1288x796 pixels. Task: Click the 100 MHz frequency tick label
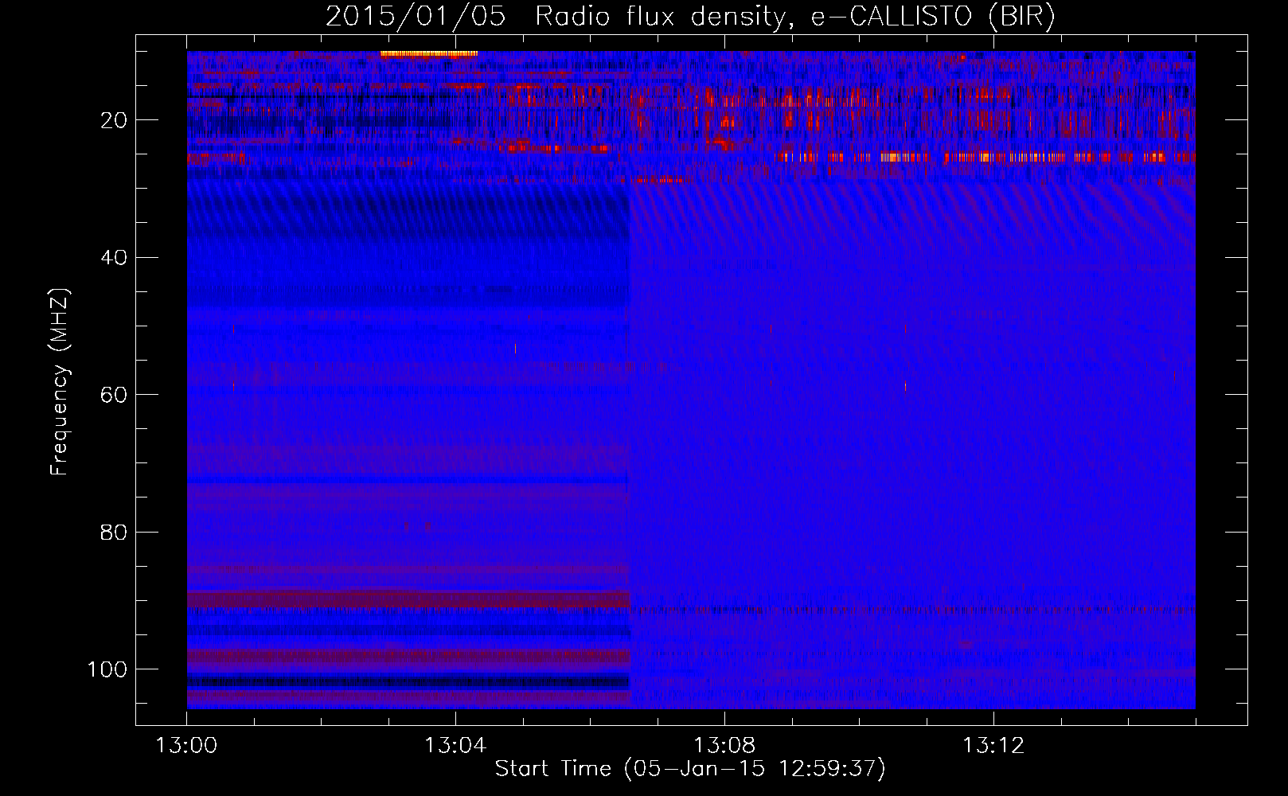pos(107,669)
